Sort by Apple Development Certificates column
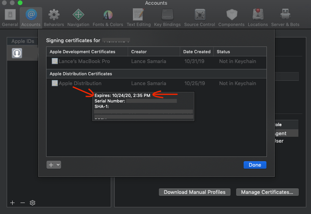Screen dimensions: 311x214 click(87, 52)
